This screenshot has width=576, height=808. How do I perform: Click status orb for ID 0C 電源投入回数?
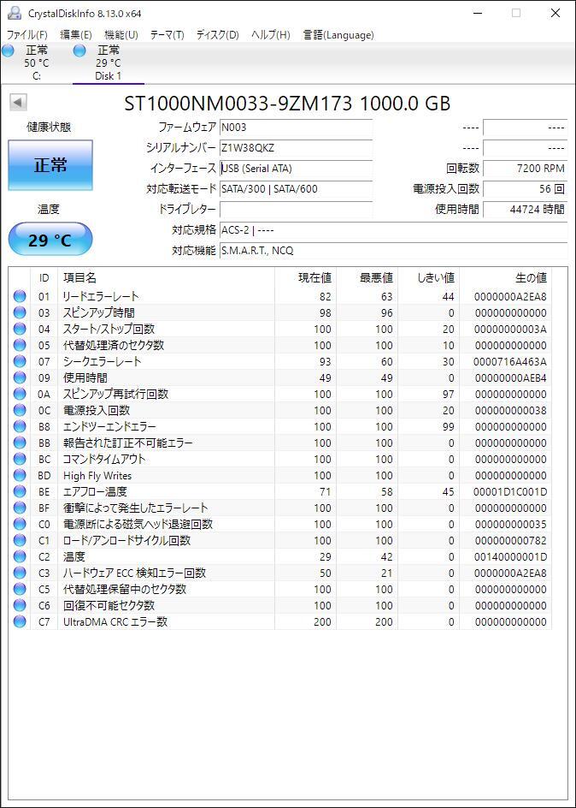pyautogui.click(x=20, y=410)
